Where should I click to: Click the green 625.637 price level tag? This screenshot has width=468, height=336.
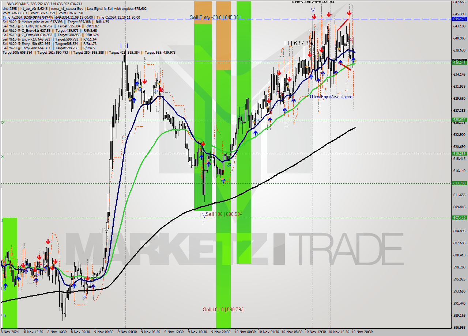[x=459, y=119]
